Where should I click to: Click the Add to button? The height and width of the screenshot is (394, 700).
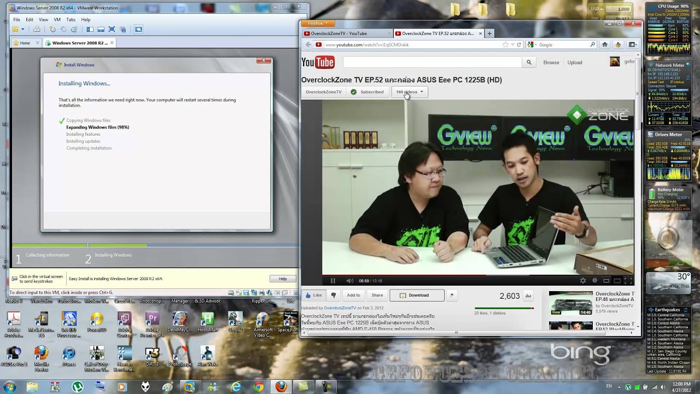point(353,296)
